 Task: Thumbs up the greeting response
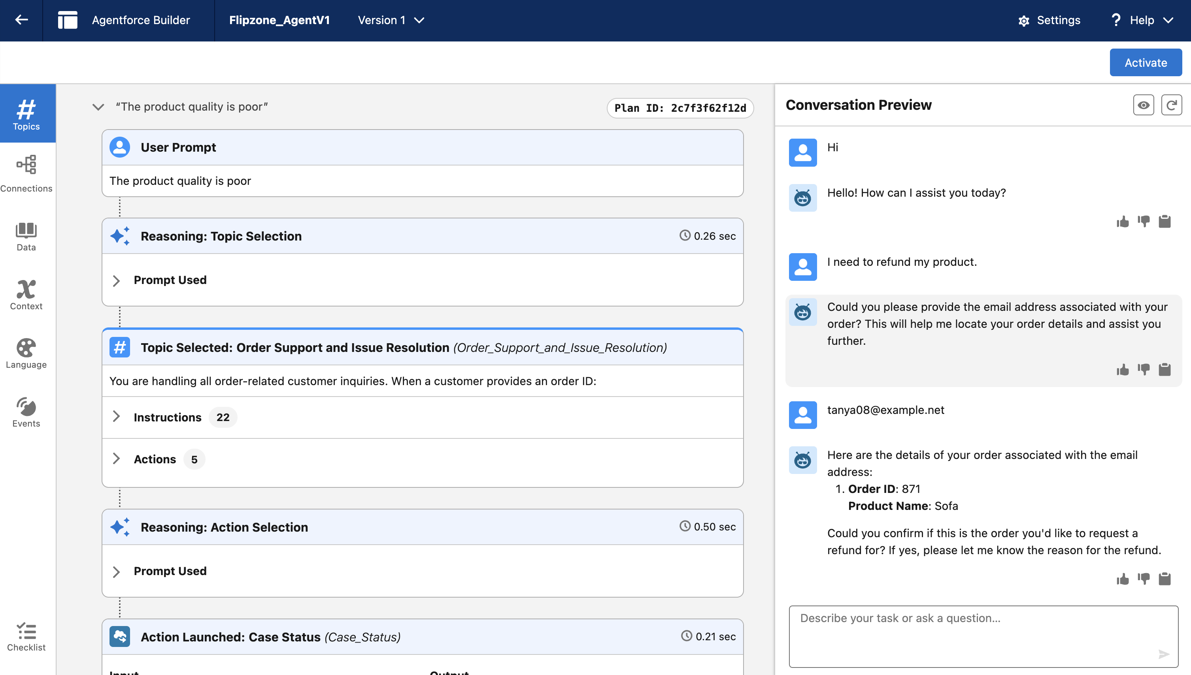(x=1122, y=222)
